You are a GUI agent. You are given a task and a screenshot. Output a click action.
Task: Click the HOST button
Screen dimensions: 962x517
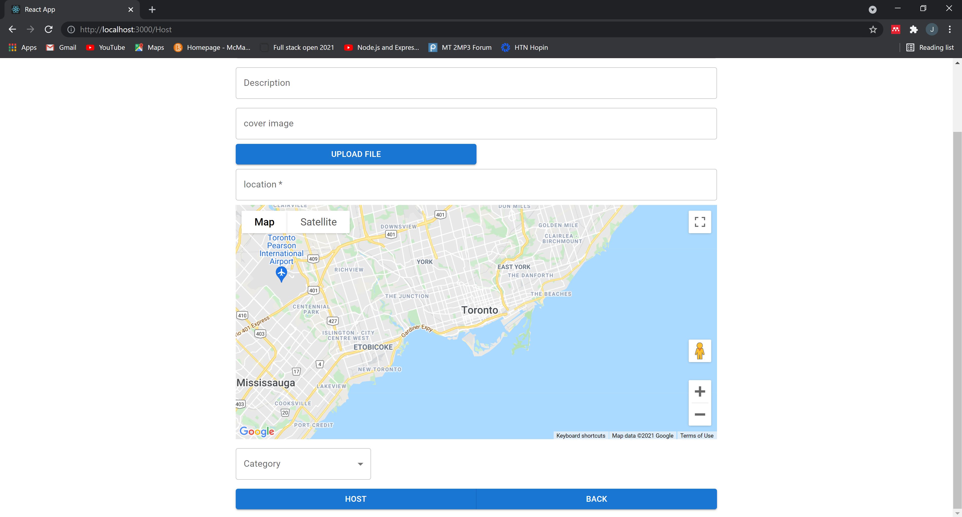pos(355,499)
